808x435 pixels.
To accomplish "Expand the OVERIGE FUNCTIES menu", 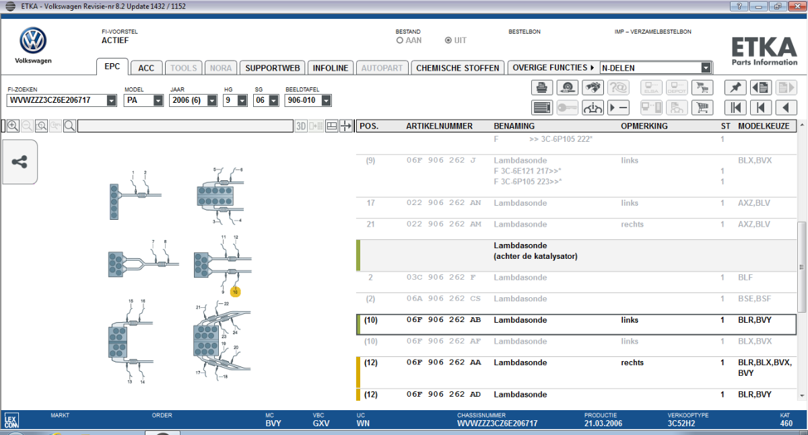I will tap(552, 67).
